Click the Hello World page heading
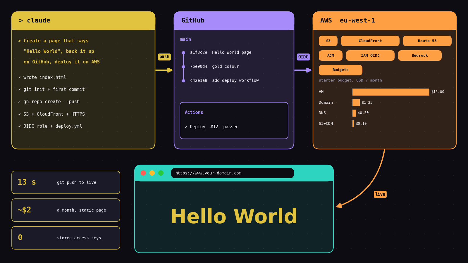The height and width of the screenshot is (263, 468). coord(234,217)
